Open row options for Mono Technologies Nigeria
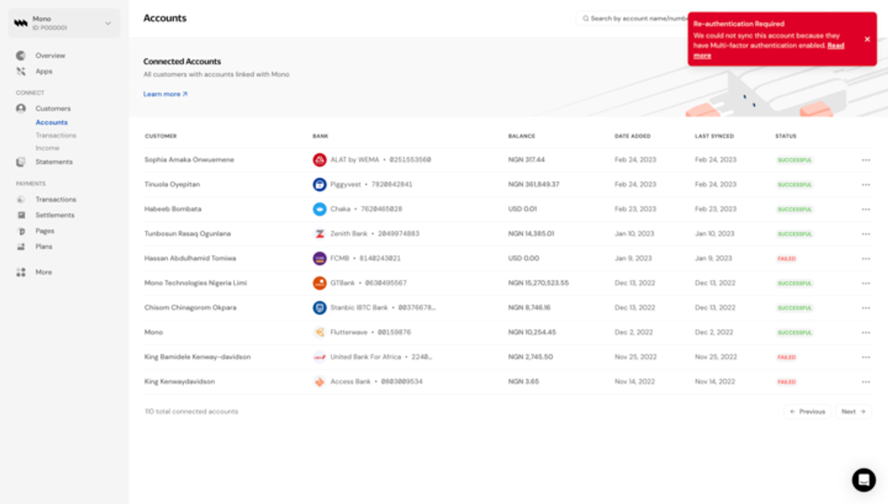Image resolution: width=888 pixels, height=504 pixels. pos(866,283)
